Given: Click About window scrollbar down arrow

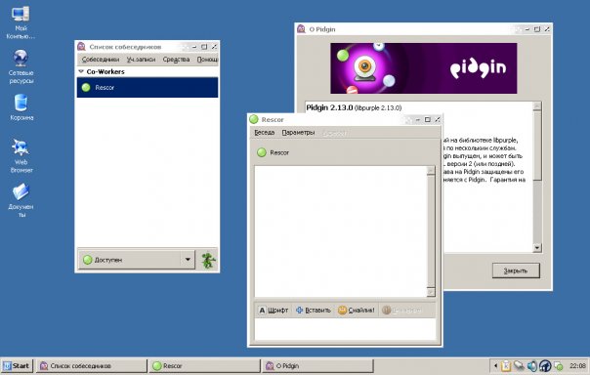Looking at the screenshot, I should (x=537, y=247).
